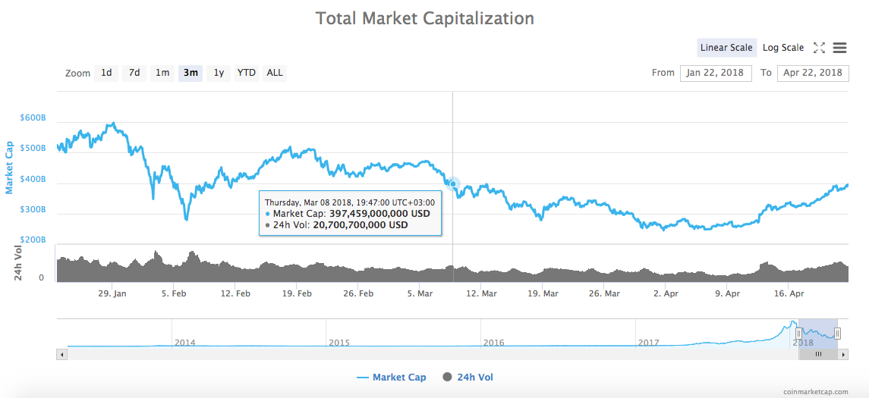Toggle the 24h Vol legend series

point(468,378)
